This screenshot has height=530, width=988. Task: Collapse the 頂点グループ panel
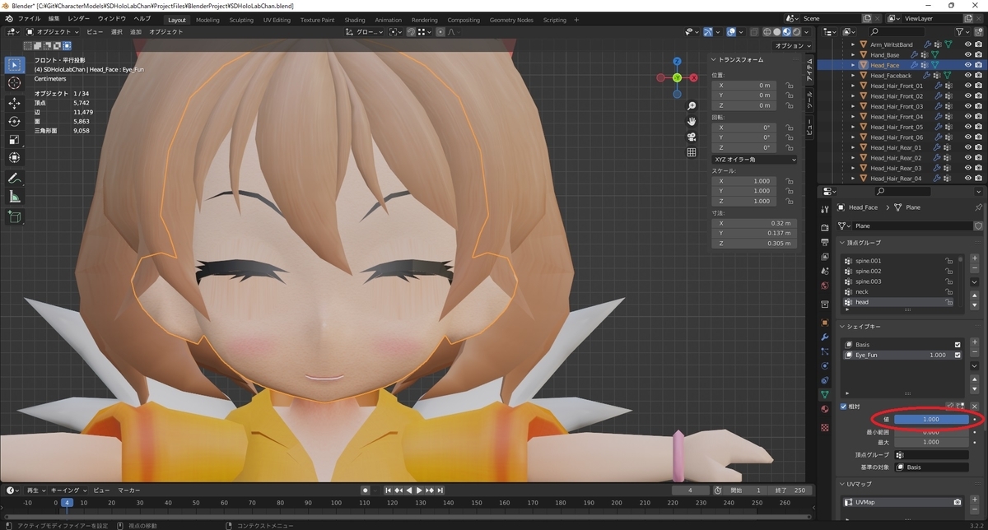click(x=842, y=243)
